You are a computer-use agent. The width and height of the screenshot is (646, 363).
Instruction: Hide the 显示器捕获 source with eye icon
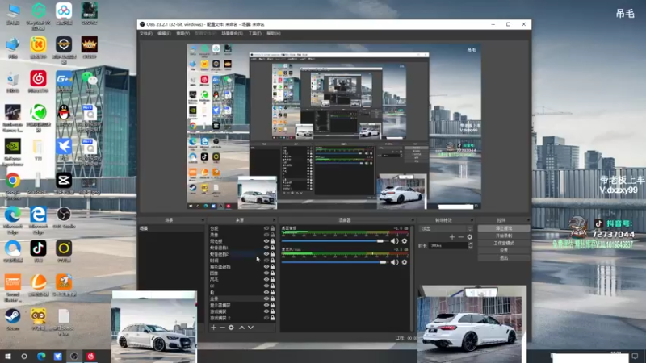(x=266, y=305)
